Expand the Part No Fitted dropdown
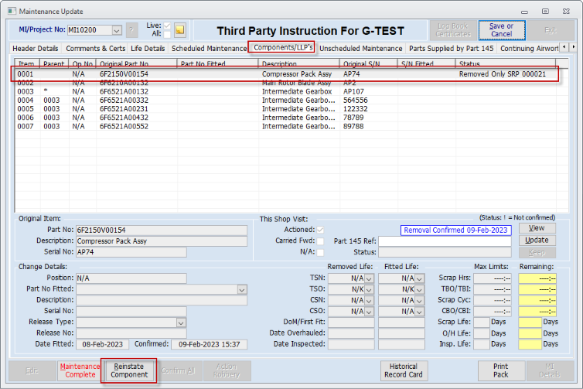The height and width of the screenshot is (389, 583). click(x=242, y=289)
